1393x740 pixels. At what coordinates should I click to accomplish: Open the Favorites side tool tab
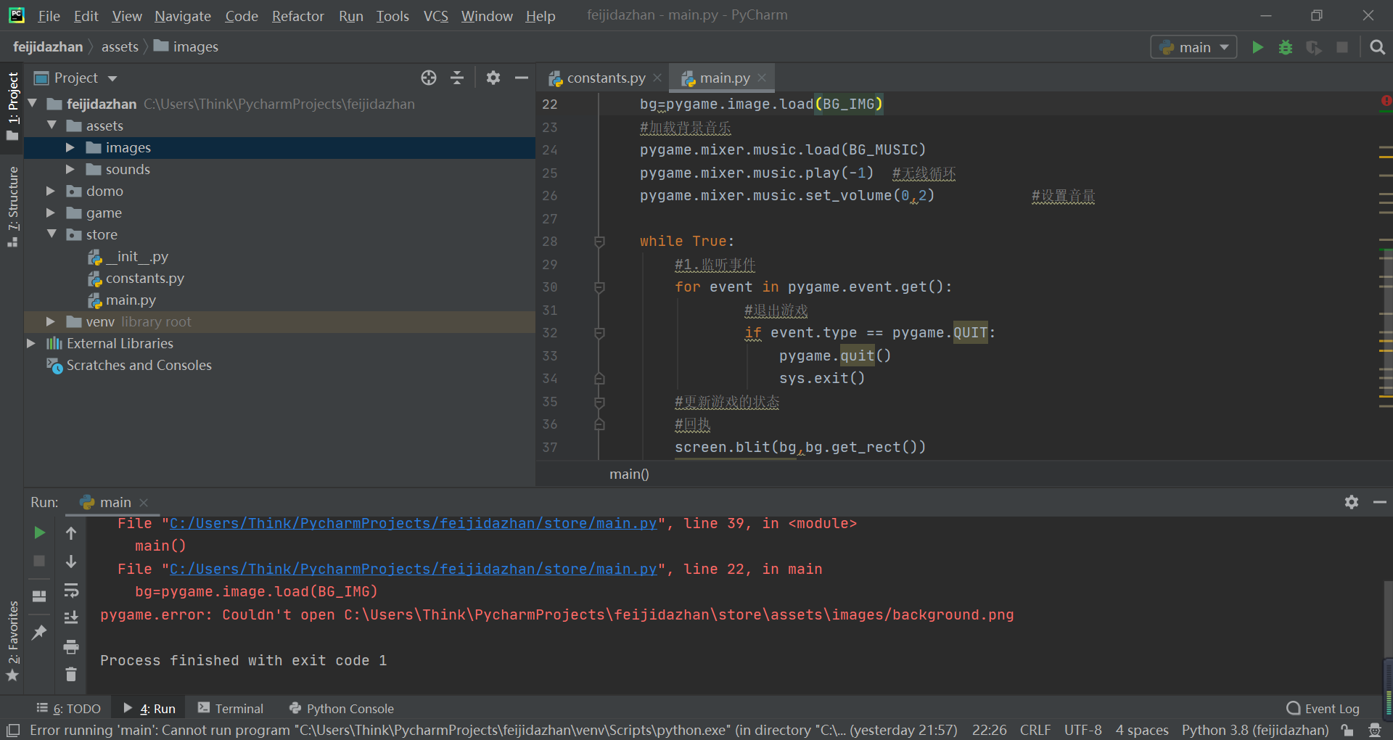pyautogui.click(x=12, y=641)
